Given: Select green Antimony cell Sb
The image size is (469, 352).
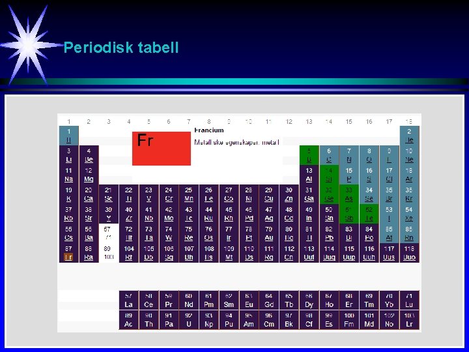Looking at the screenshot, I should (349, 214).
